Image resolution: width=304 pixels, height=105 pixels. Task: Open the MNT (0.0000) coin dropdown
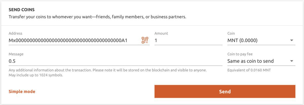(x=261, y=40)
